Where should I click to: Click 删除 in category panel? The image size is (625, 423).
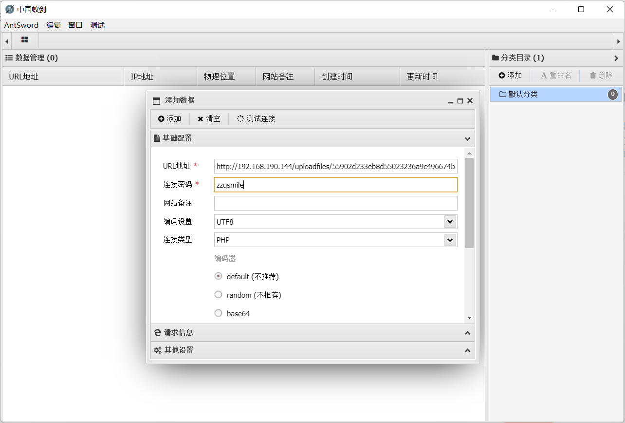[x=601, y=76]
